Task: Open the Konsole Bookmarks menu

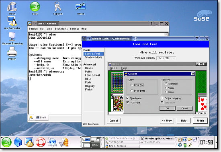Action: [x=61, y=29]
